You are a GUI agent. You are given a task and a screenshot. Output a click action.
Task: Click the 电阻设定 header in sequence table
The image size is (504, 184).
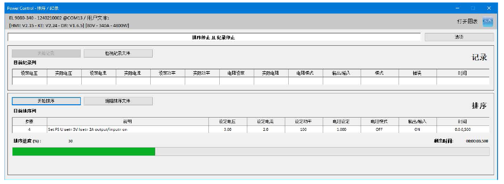pyautogui.click(x=342, y=122)
